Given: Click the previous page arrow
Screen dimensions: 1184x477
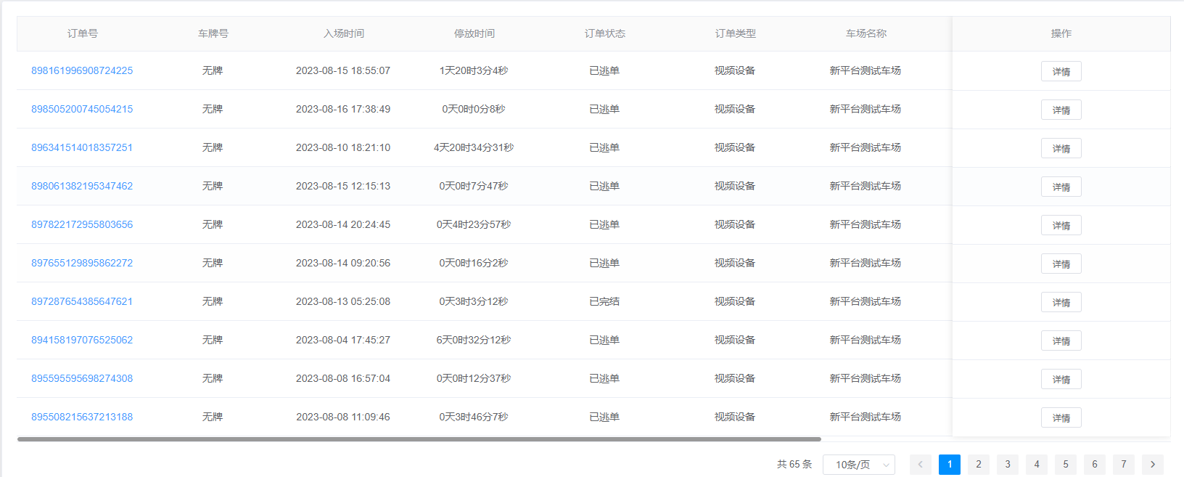Looking at the screenshot, I should click(920, 465).
